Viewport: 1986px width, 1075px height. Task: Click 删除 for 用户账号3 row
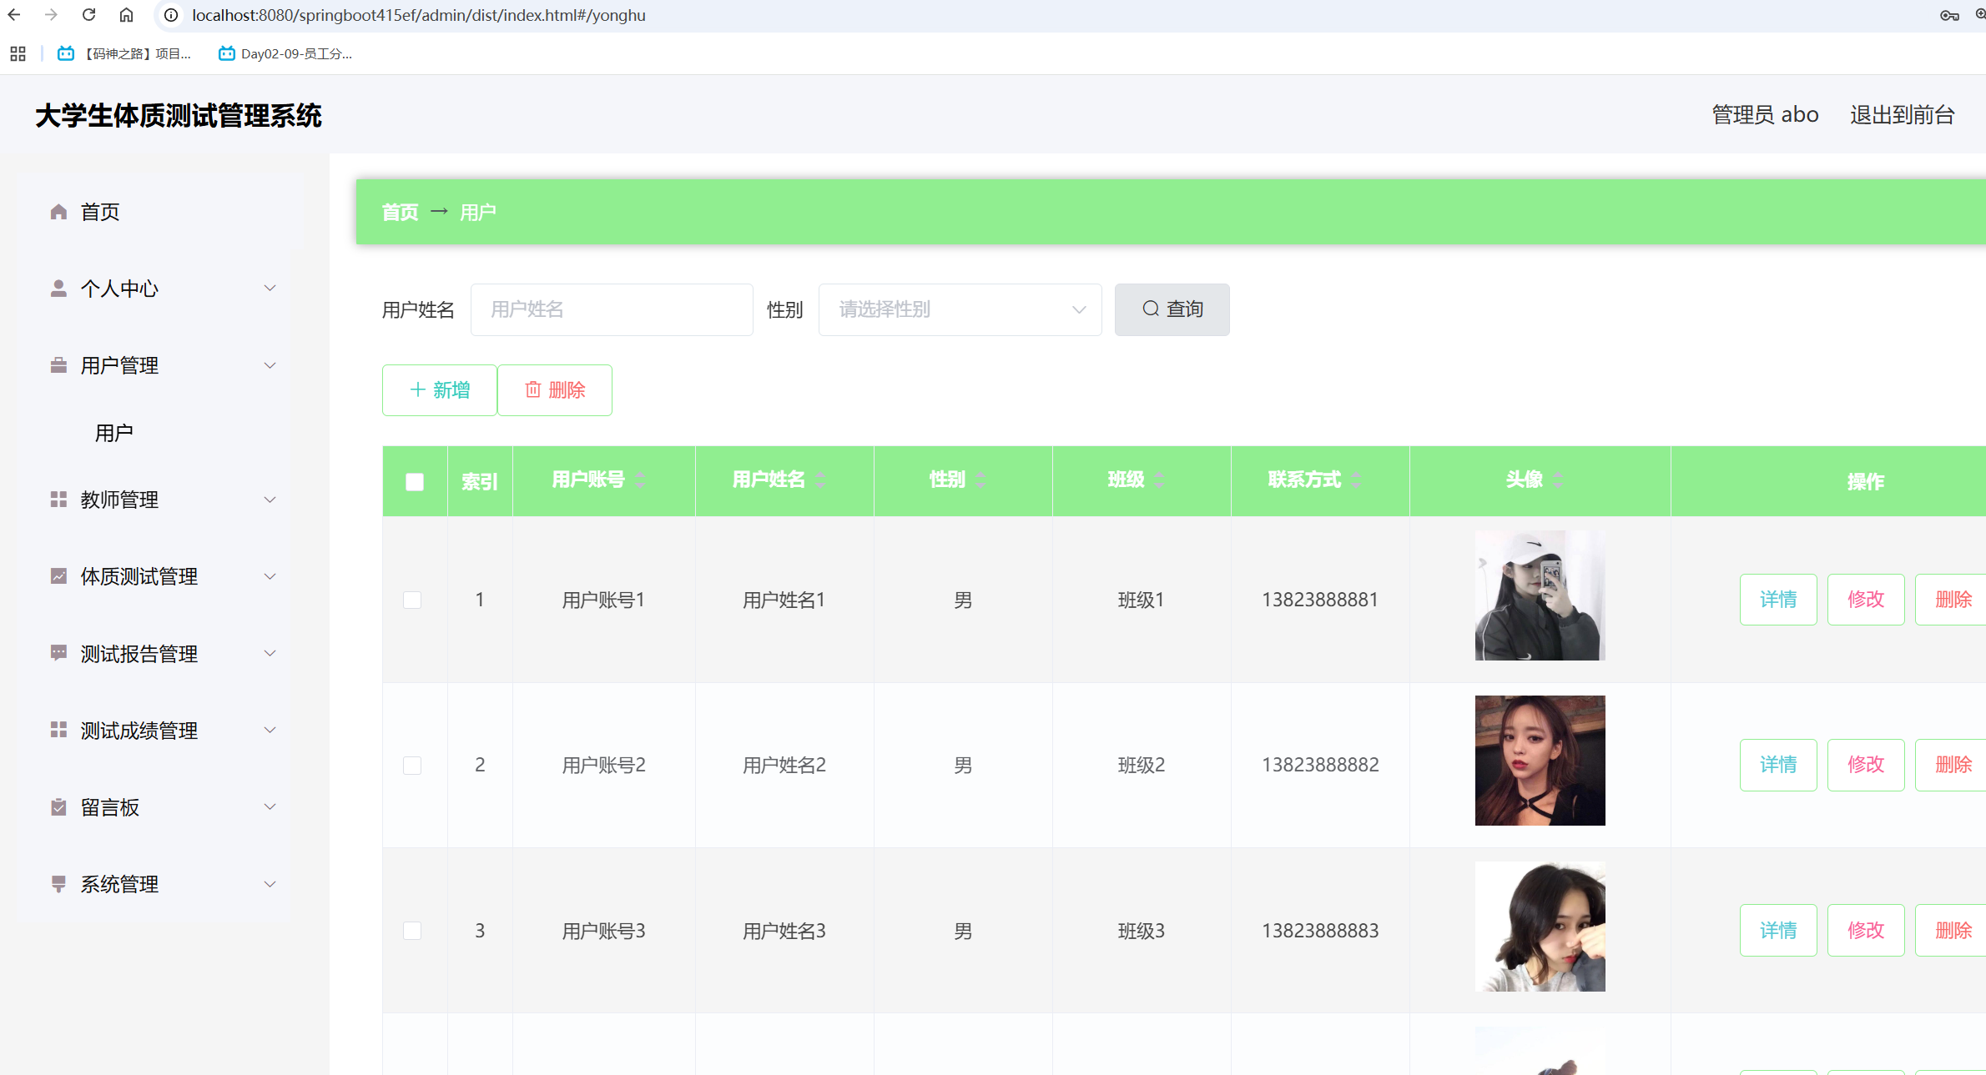pos(1953,931)
